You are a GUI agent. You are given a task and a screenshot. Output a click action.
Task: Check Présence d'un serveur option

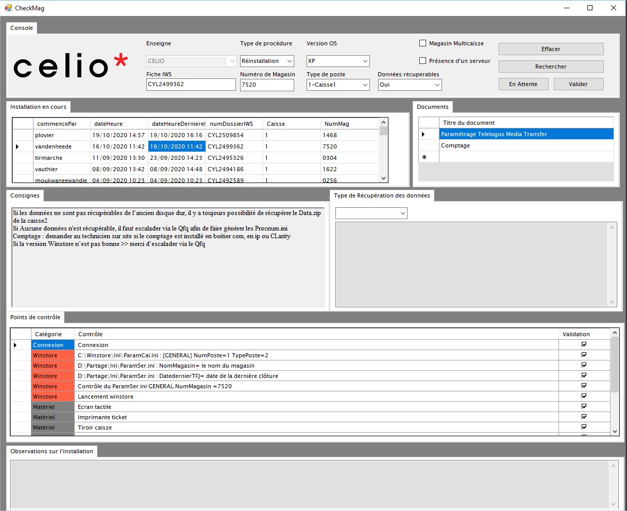point(423,61)
